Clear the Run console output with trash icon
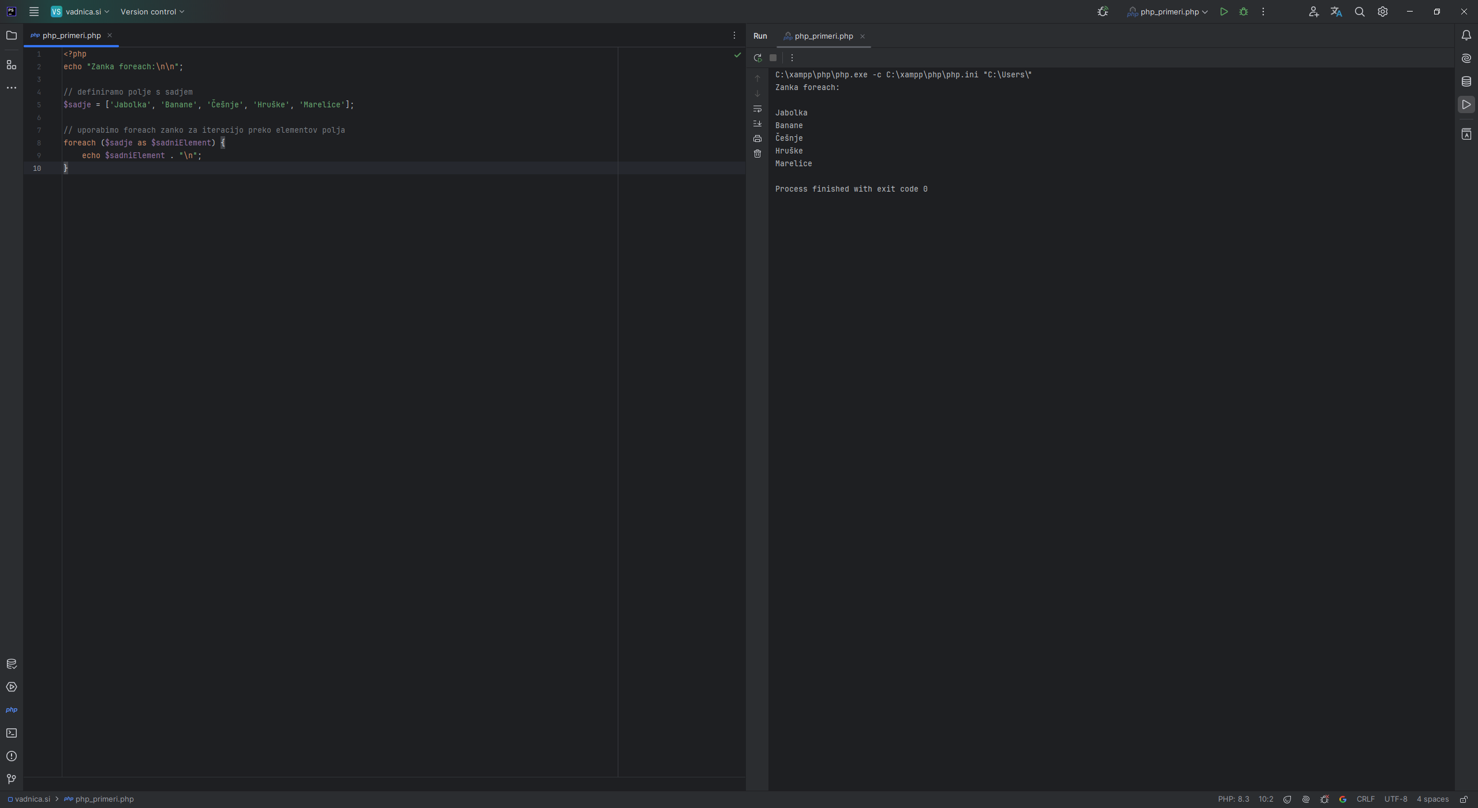This screenshot has height=808, width=1478. (x=757, y=154)
